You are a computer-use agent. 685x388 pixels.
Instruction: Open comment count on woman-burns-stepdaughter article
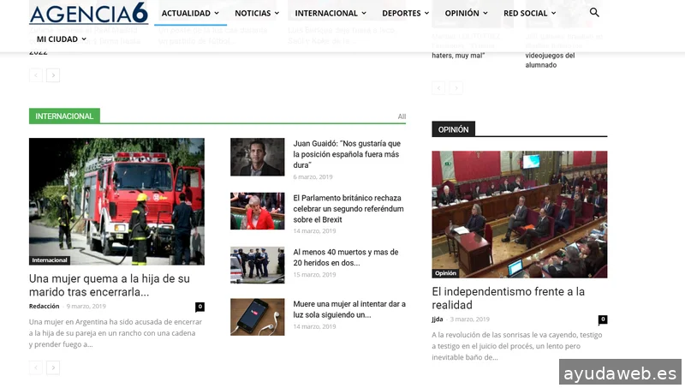point(200,307)
